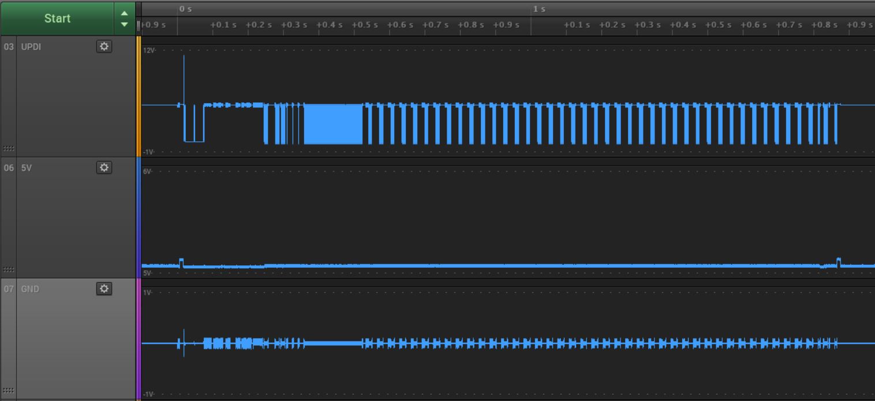The height and width of the screenshot is (401, 875).
Task: Open settings gear for 5V channel
Action: pos(104,168)
